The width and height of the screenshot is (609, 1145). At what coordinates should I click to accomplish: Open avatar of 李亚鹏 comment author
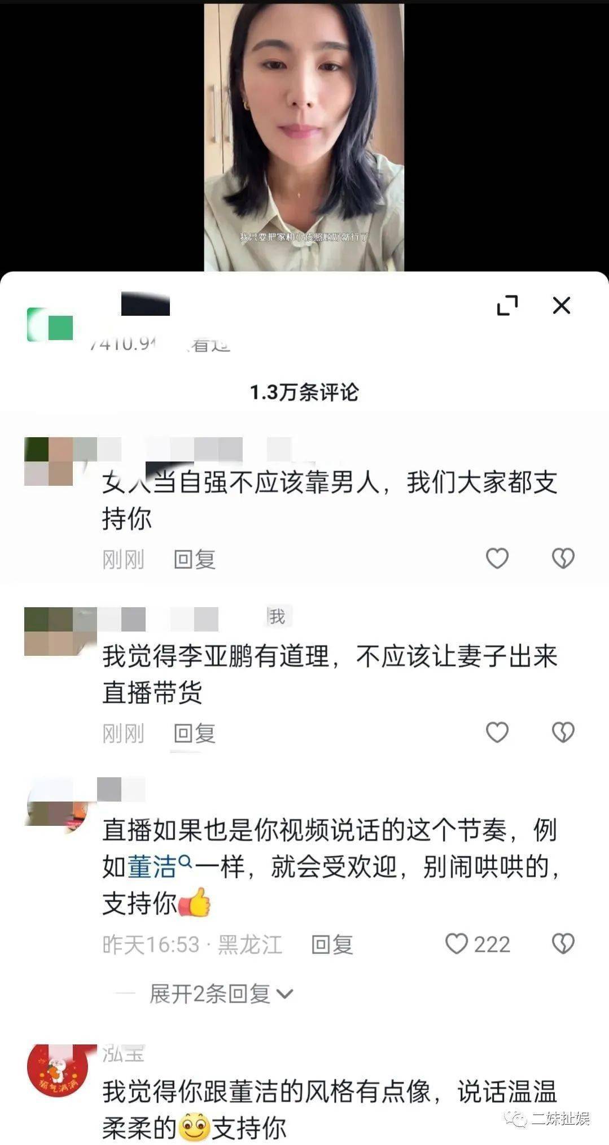[x=49, y=632]
